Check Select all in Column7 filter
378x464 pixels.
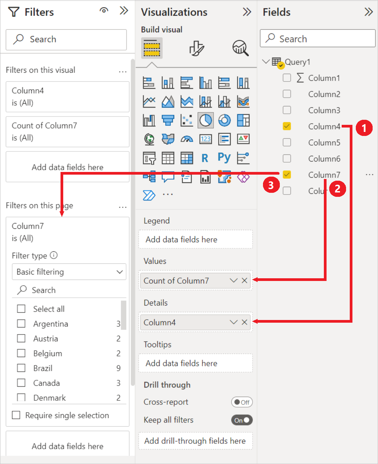coord(21,309)
